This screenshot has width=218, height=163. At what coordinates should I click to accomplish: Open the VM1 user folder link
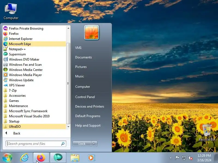78,48
